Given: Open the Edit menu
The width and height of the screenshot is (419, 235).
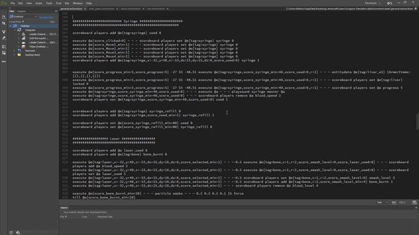Looking at the screenshot, I should point(20,3).
